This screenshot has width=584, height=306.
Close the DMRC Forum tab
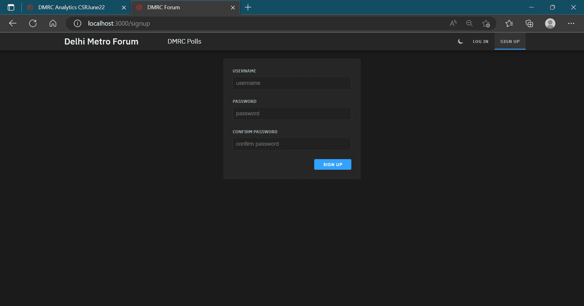tap(233, 7)
